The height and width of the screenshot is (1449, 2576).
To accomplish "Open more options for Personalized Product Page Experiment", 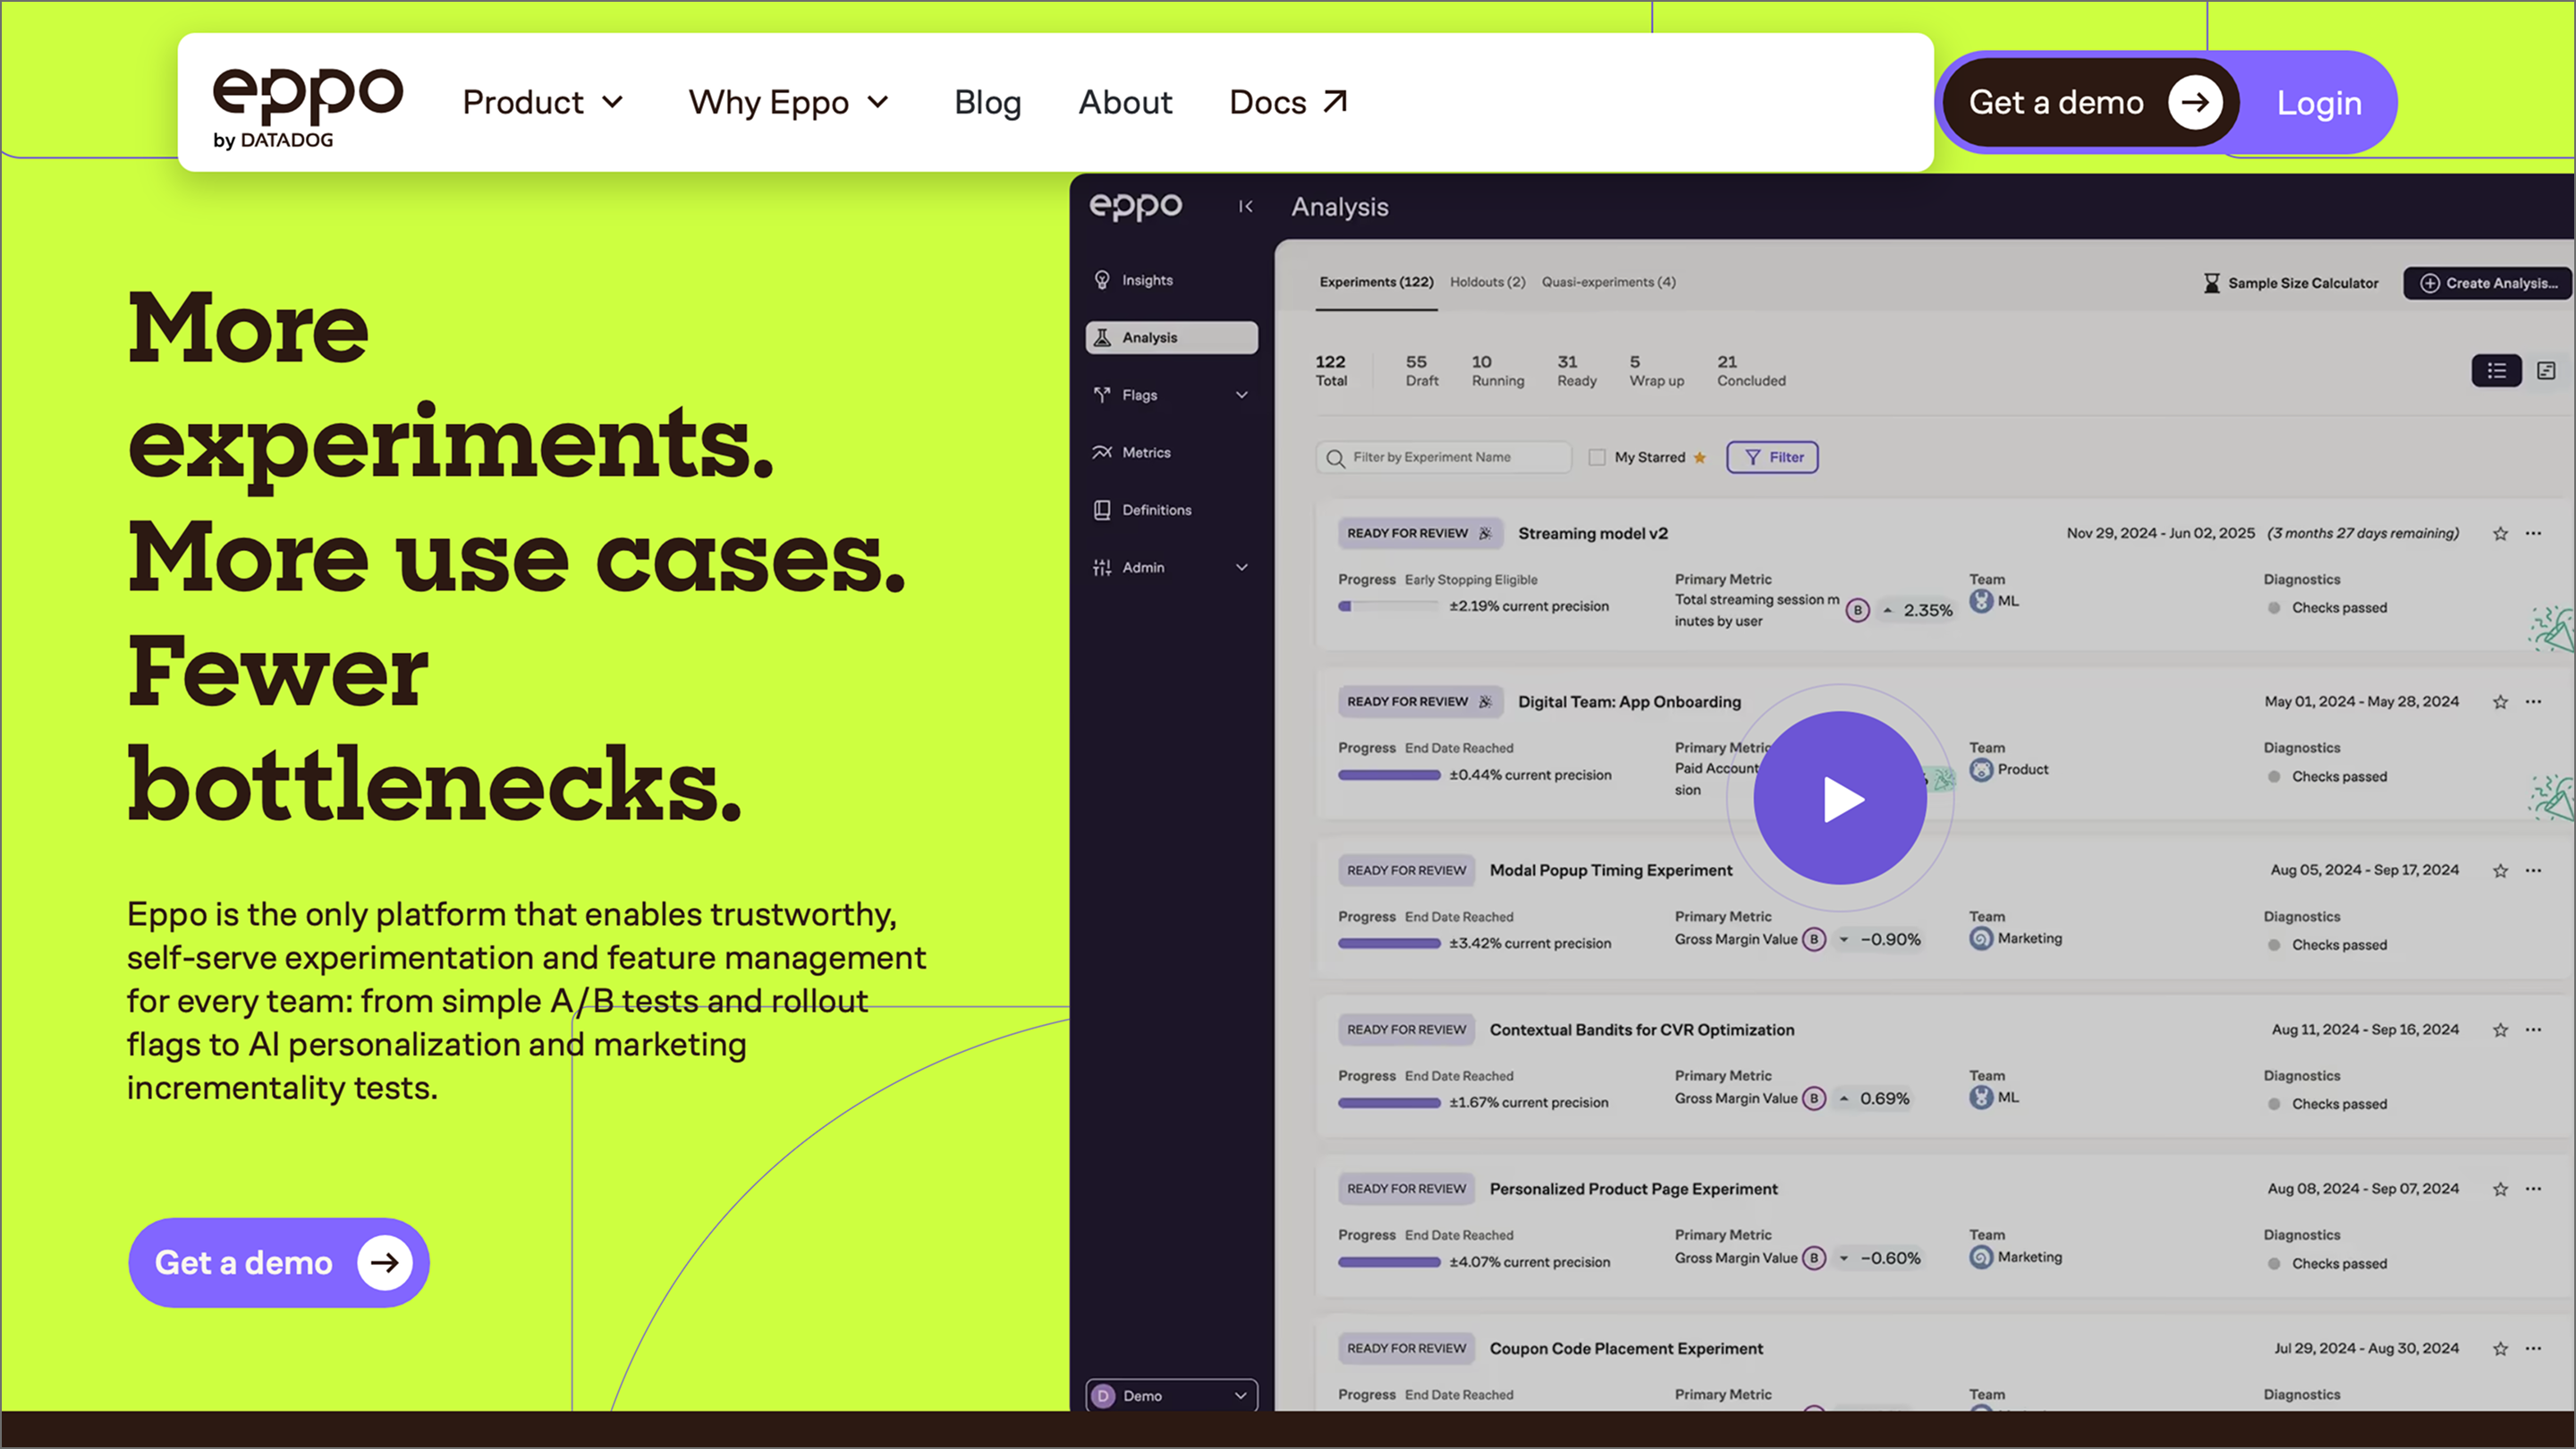I will coord(2533,1189).
